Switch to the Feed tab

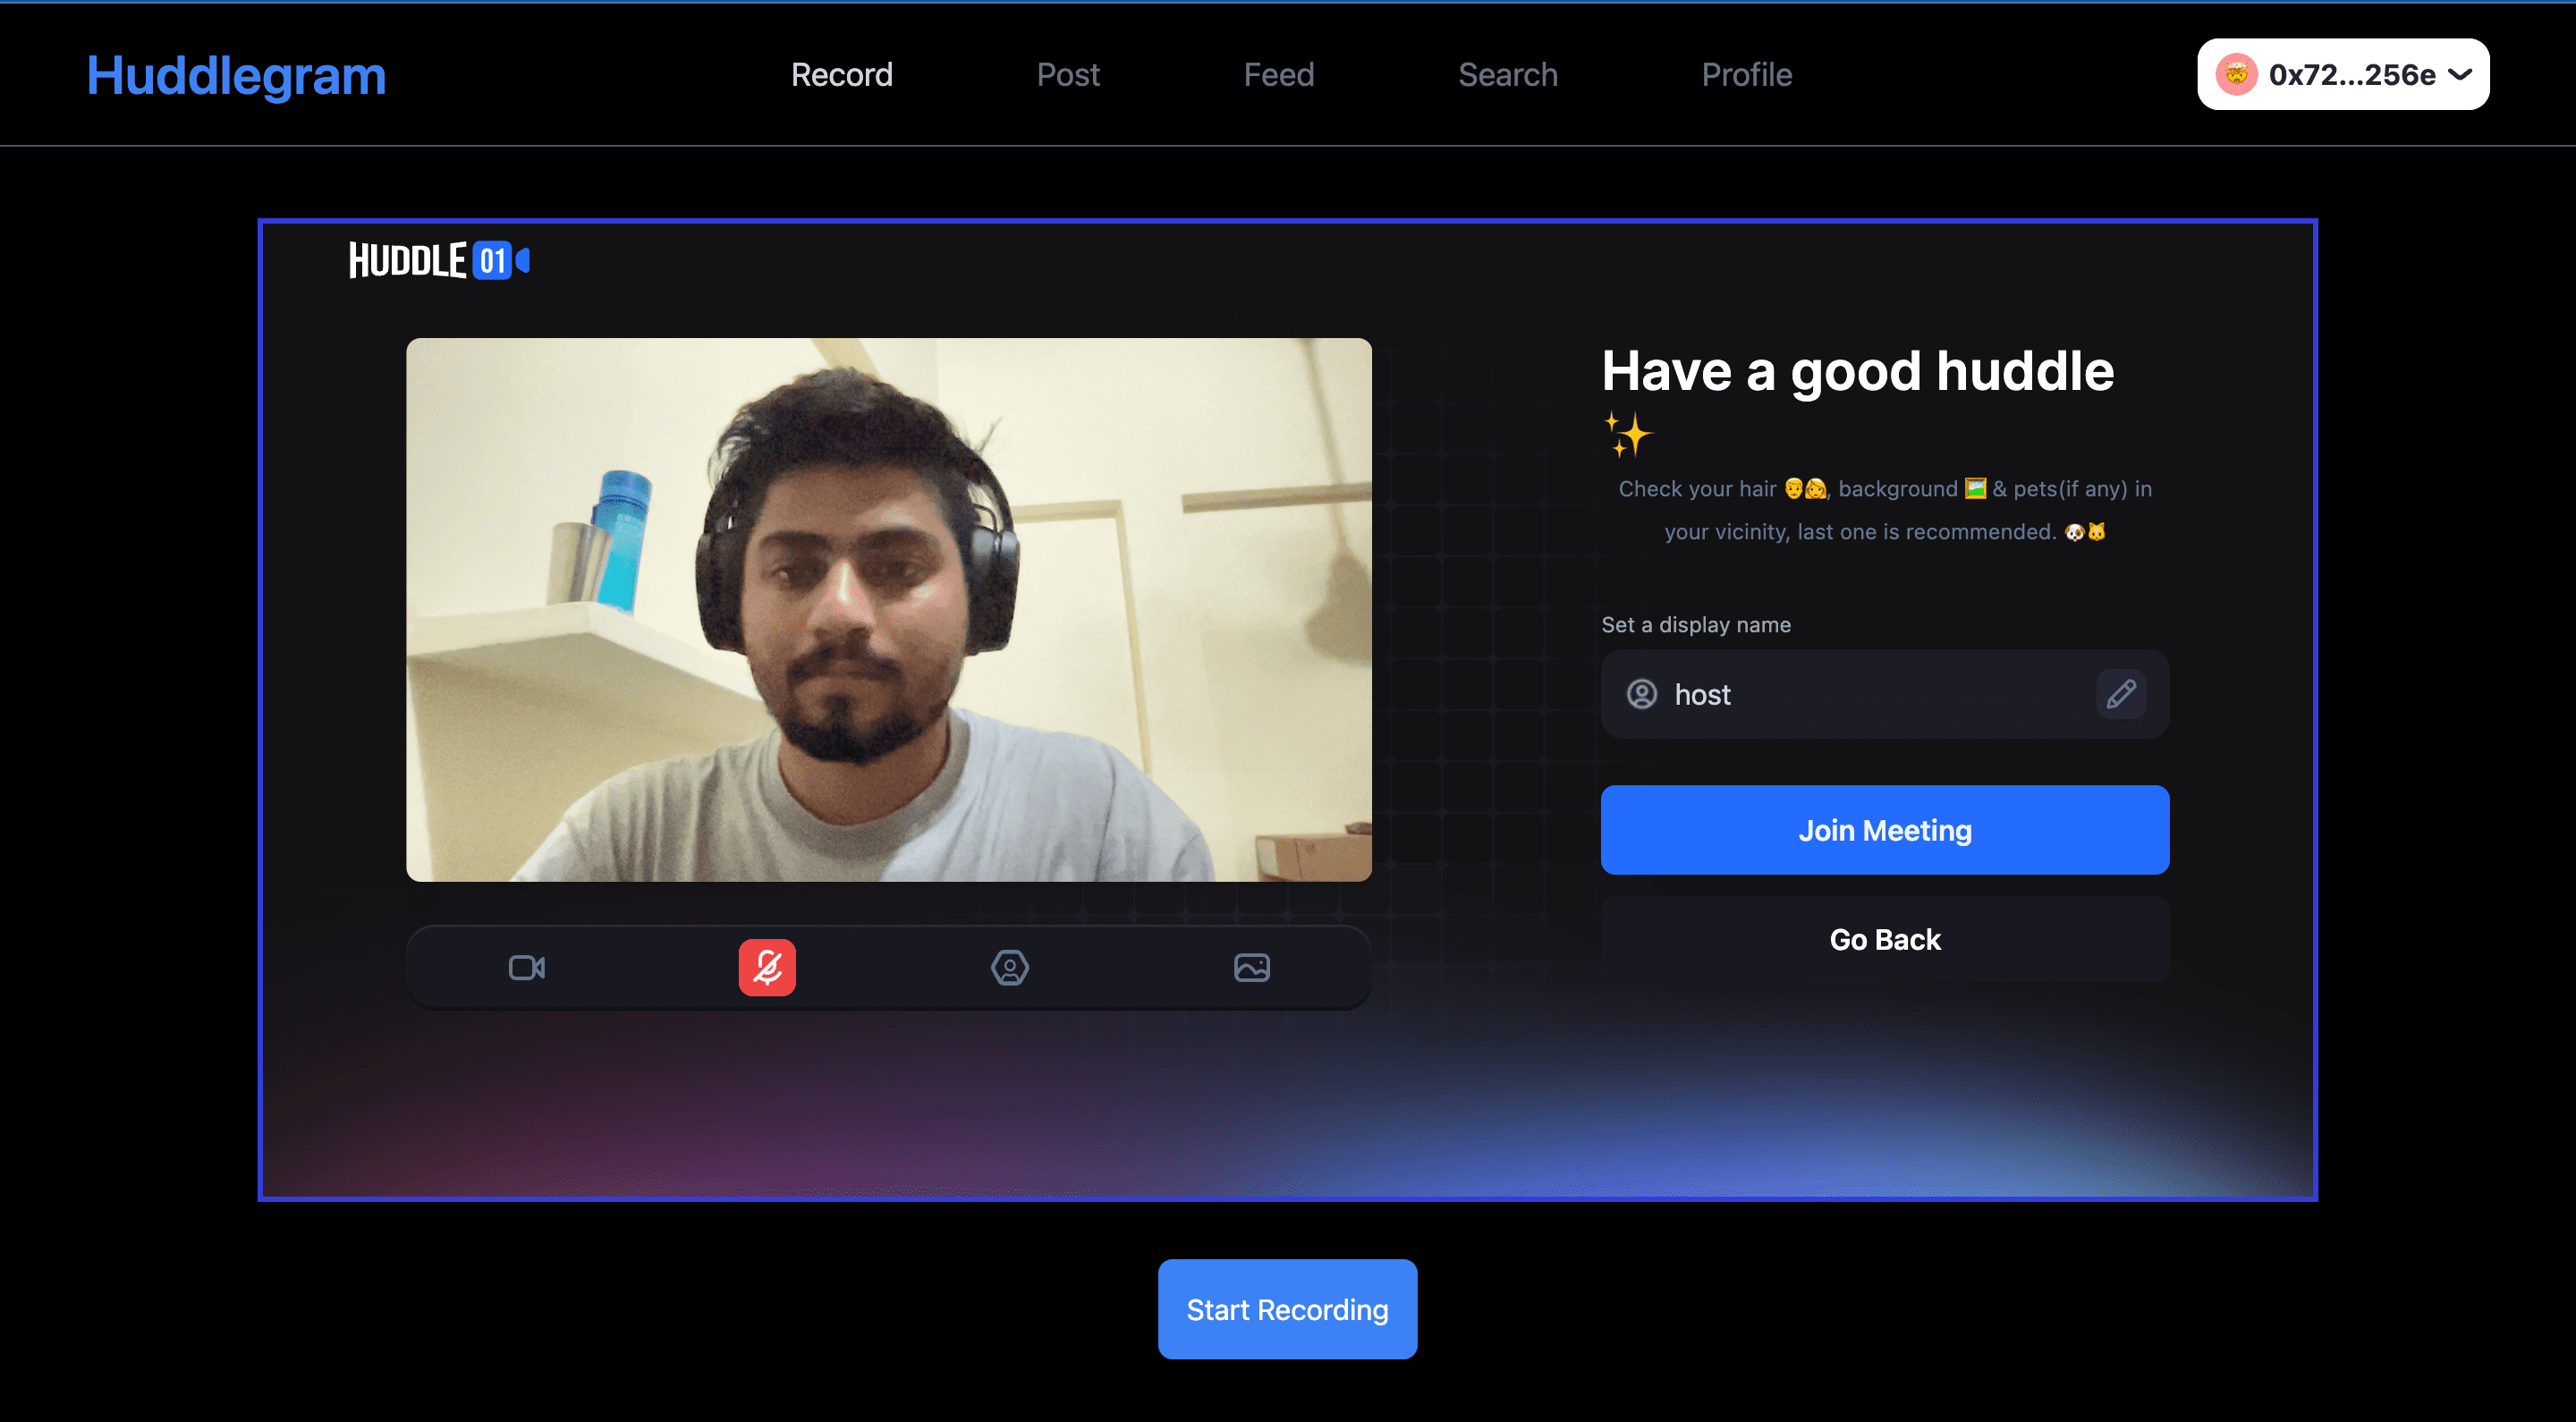tap(1278, 75)
